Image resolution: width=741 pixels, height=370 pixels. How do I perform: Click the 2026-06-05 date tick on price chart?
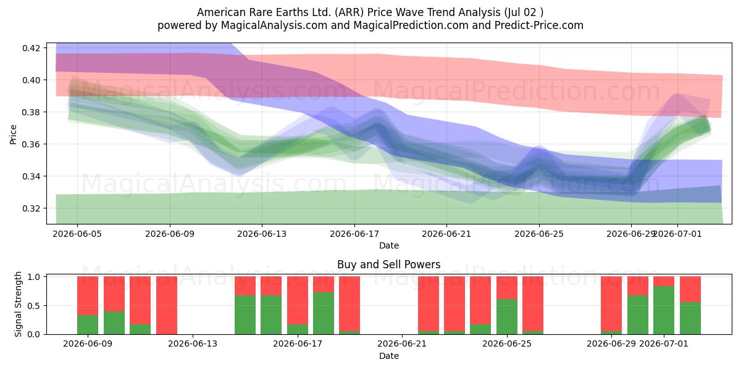pos(77,234)
